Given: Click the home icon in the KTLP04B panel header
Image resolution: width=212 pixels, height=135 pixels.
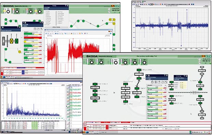Looking at the screenshot, I should click(25, 23).
